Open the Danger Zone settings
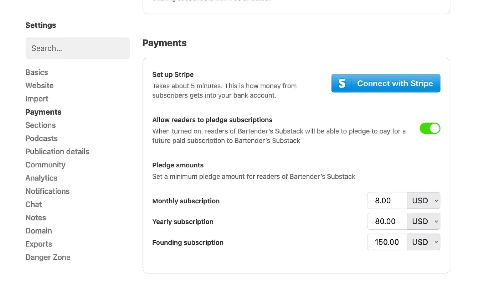 coord(48,257)
